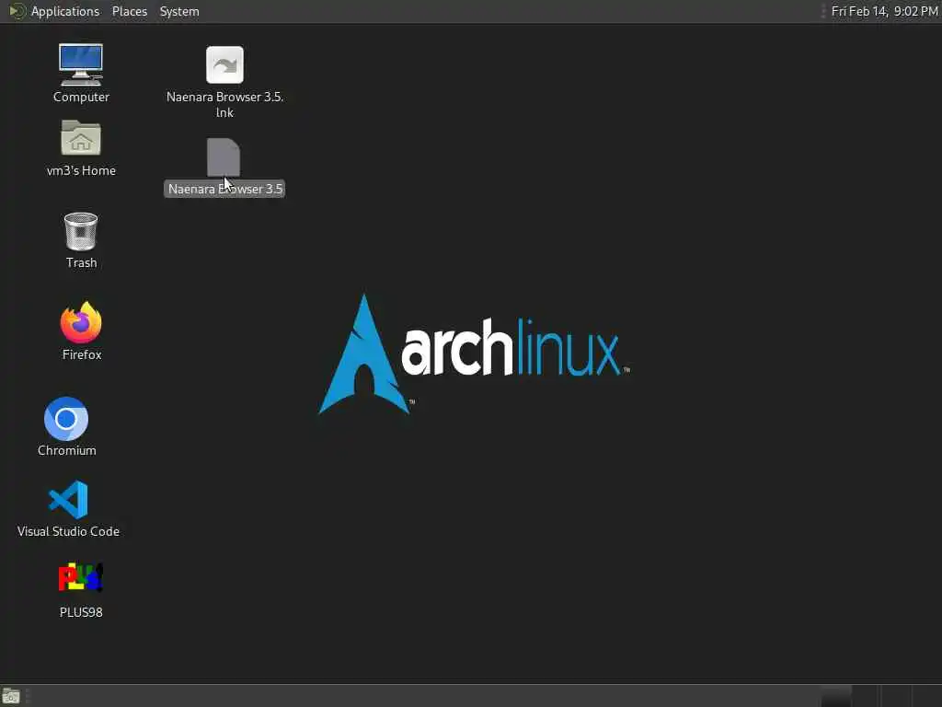Click the Applications menu logo icon
942x707 pixels.
coord(17,11)
